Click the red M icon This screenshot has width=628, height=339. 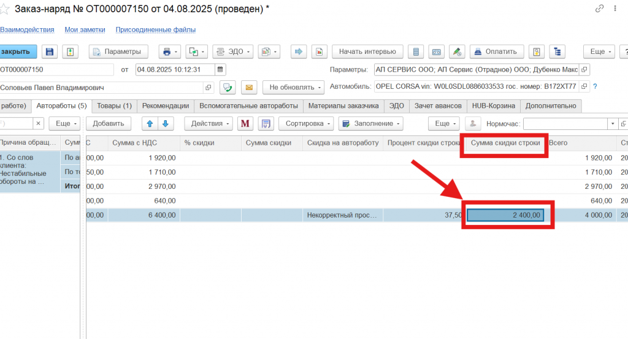point(245,123)
